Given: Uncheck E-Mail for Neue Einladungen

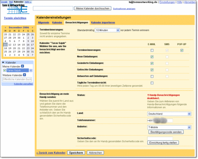Looking at the screenshot, I should [x=152, y=57].
